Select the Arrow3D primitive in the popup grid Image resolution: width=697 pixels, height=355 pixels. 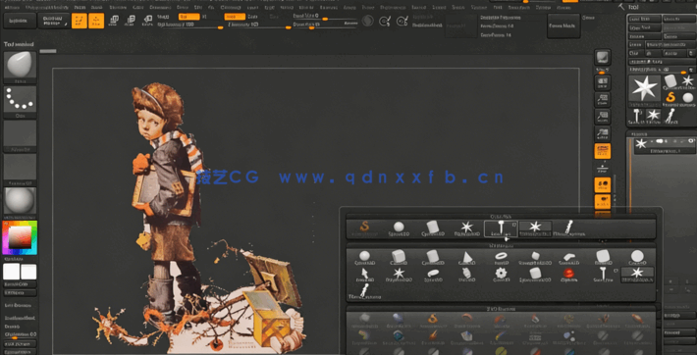pos(364,275)
